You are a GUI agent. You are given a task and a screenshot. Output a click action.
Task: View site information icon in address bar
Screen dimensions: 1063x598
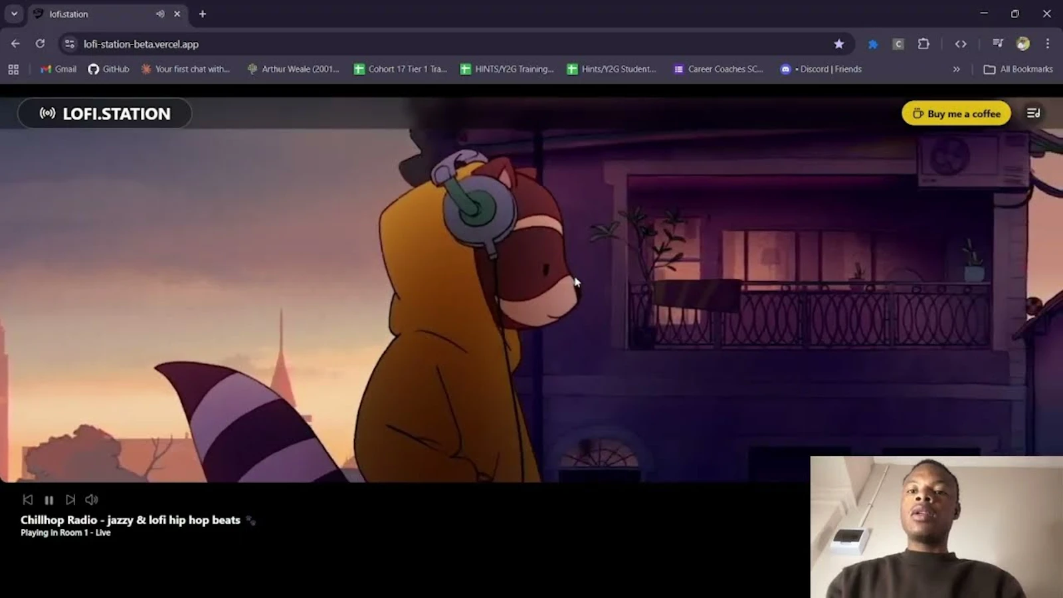70,44
